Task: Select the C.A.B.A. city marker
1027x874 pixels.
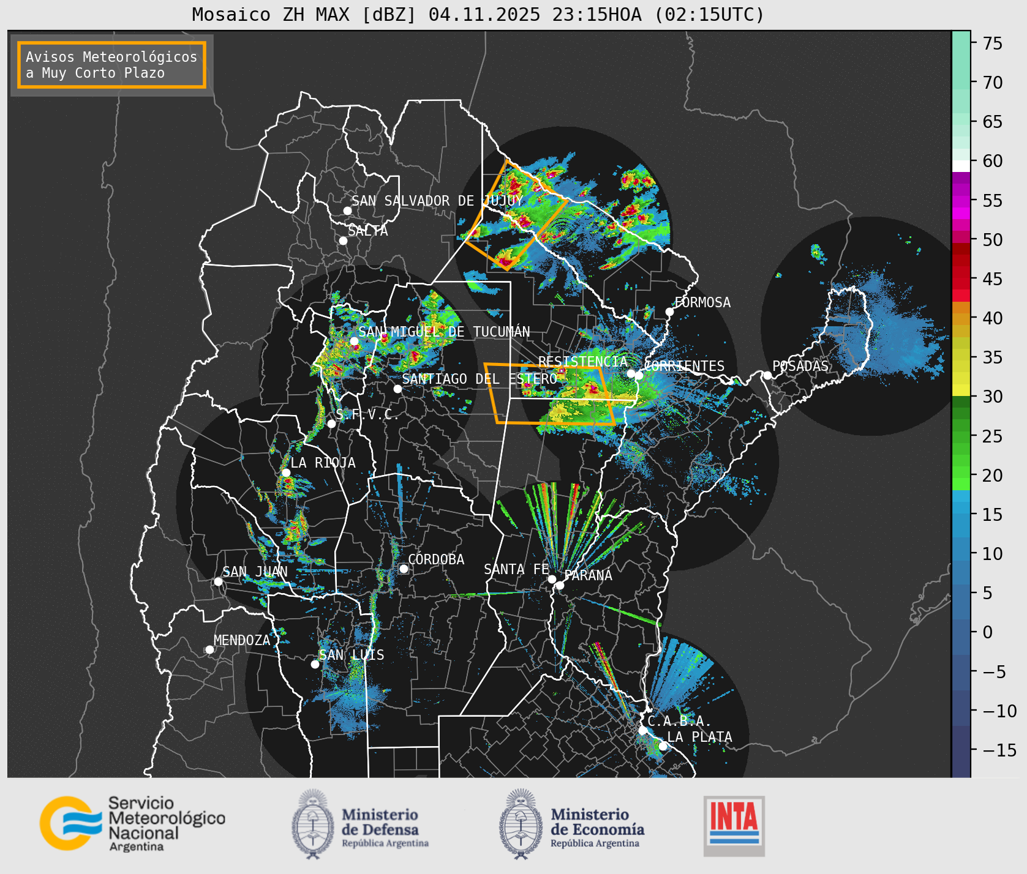Action: coord(642,730)
